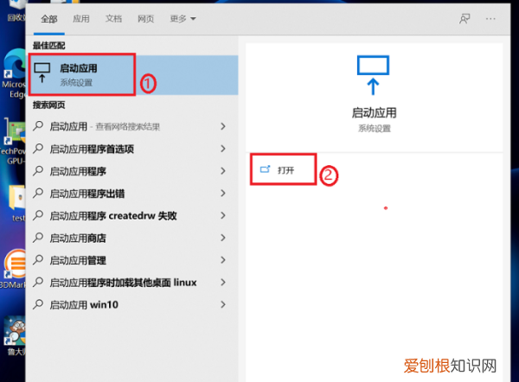Click search icon beside 启动应用程序首选项
This screenshot has width=519, height=382.
pyautogui.click(x=38, y=149)
